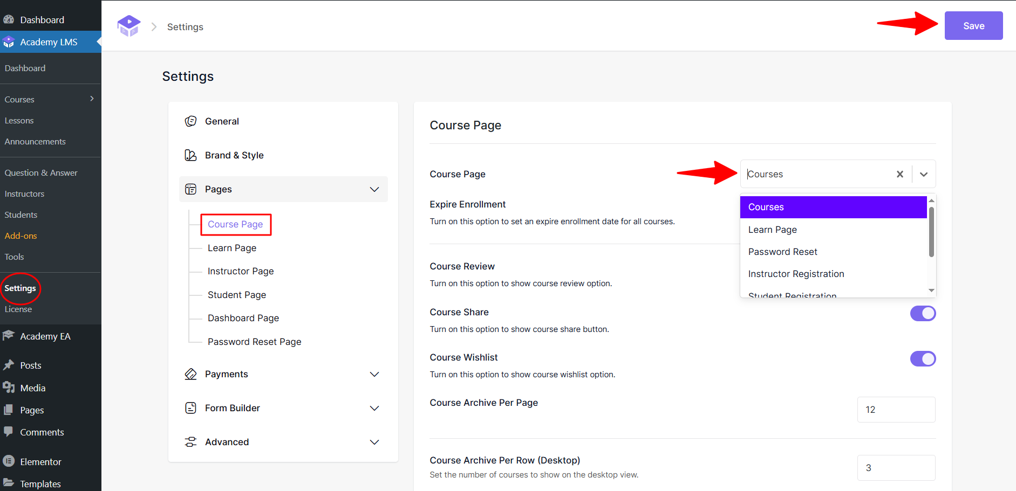The image size is (1016, 491).
Task: Click the Save button
Action: [x=973, y=25]
